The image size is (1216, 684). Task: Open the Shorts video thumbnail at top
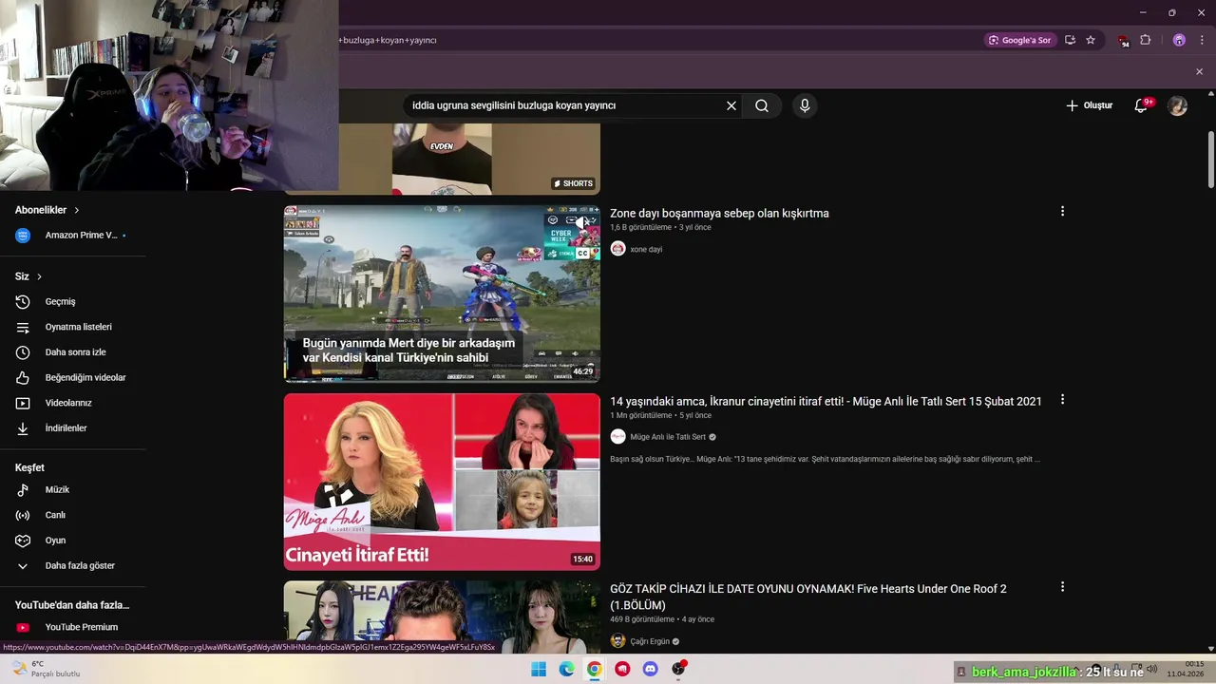coord(442,159)
